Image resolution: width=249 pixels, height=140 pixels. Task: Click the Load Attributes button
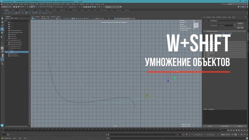click(225, 126)
